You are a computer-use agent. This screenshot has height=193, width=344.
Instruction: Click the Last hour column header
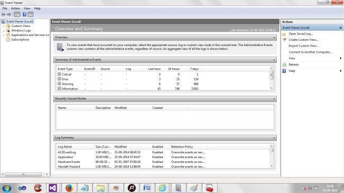tap(154, 69)
